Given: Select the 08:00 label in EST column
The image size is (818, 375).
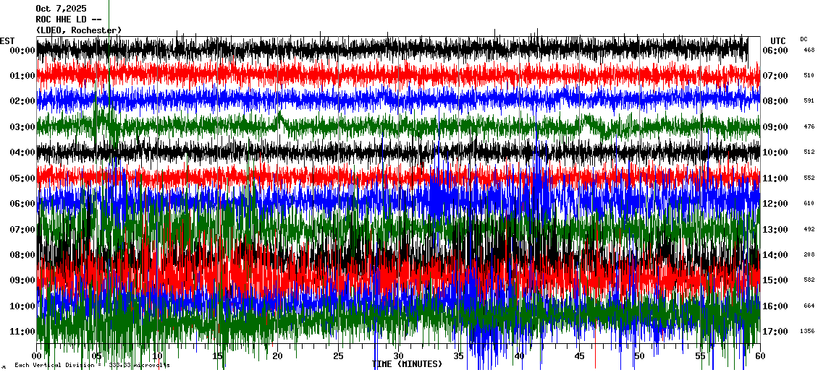Looking at the screenshot, I should click(x=22, y=254).
